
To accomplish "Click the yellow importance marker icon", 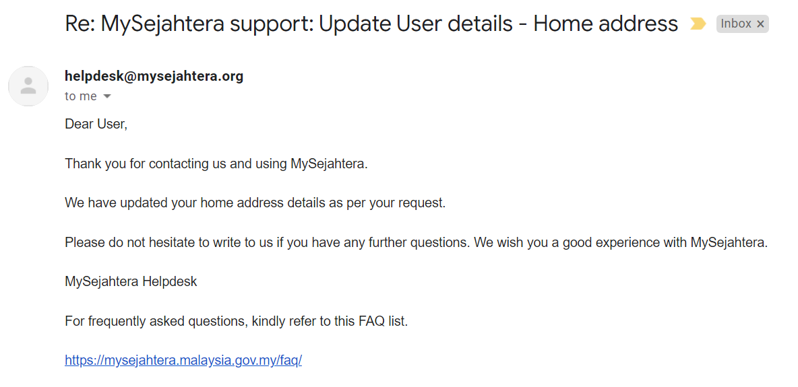I will (x=698, y=24).
